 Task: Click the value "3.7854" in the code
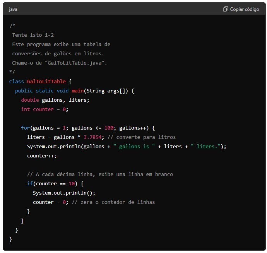click(x=92, y=137)
